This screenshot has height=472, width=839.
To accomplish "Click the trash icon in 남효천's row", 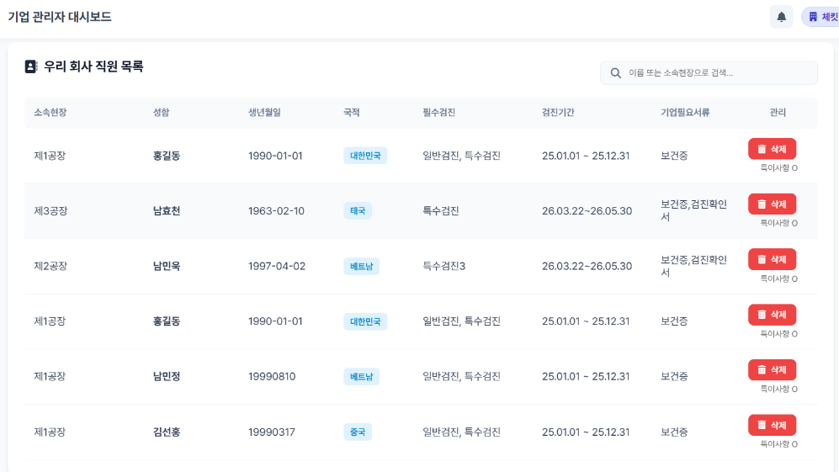I will 762,204.
